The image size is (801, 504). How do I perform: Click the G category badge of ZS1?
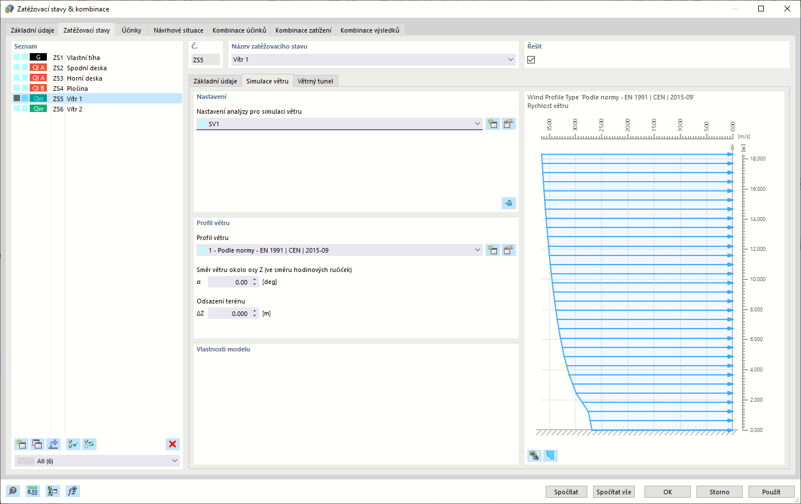[38, 57]
